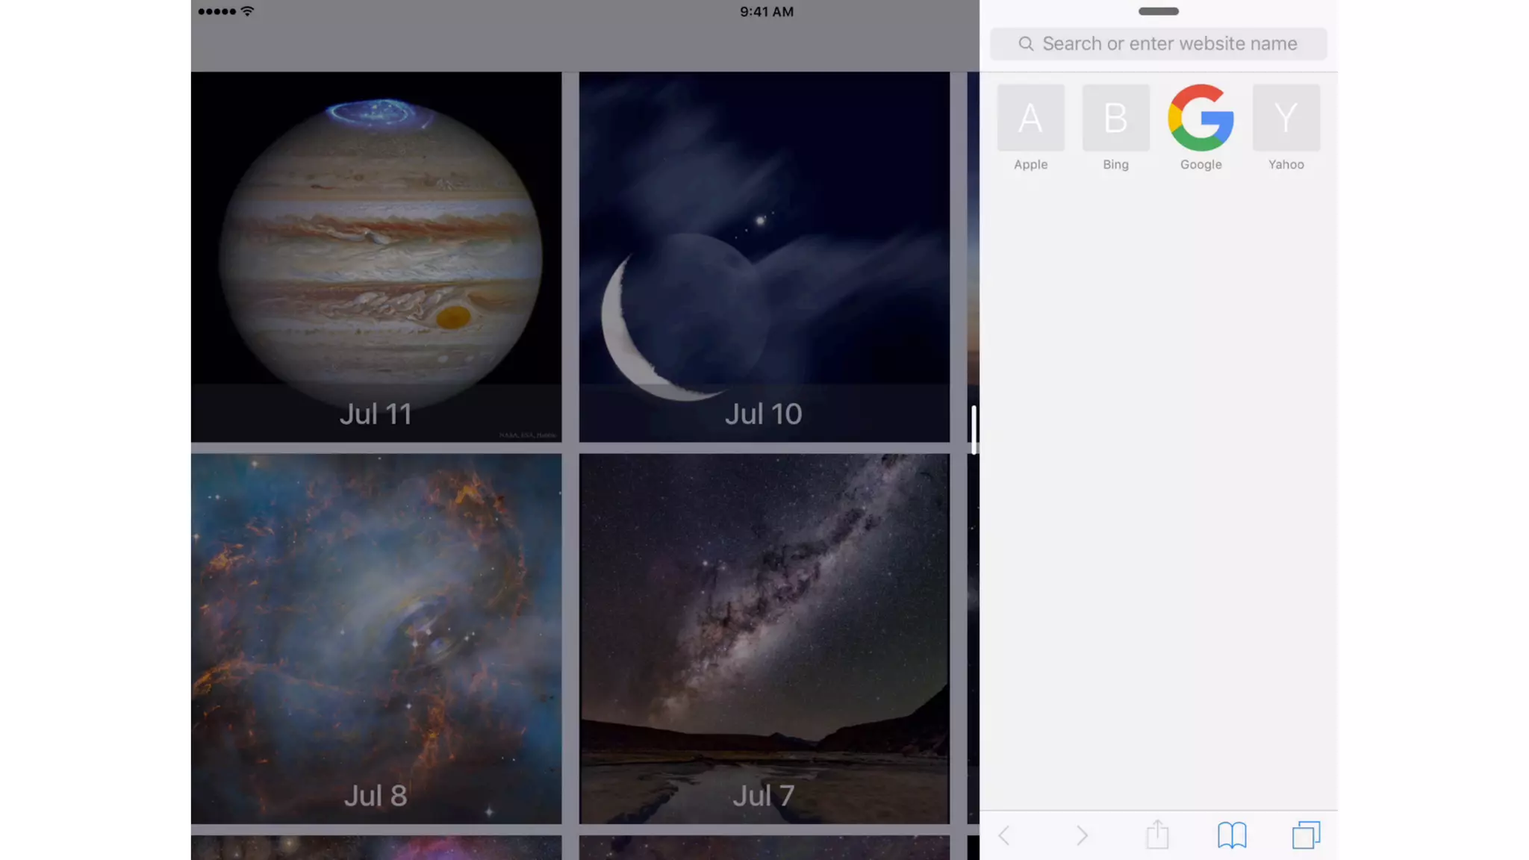Tap the 9:41 AM status bar clock
Image resolution: width=1529 pixels, height=860 pixels.
pos(767,11)
